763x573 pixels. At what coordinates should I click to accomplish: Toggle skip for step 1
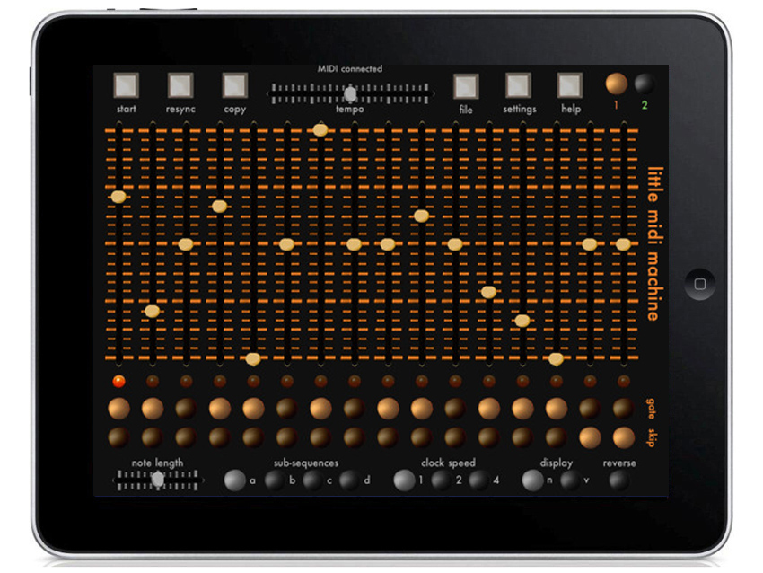click(x=118, y=437)
